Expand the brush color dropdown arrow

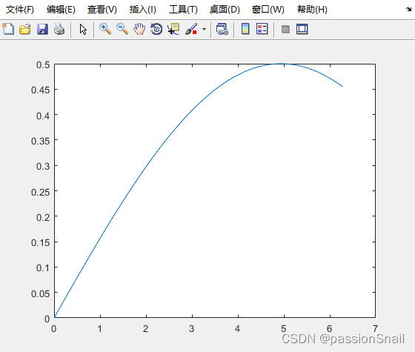pyautogui.click(x=204, y=29)
